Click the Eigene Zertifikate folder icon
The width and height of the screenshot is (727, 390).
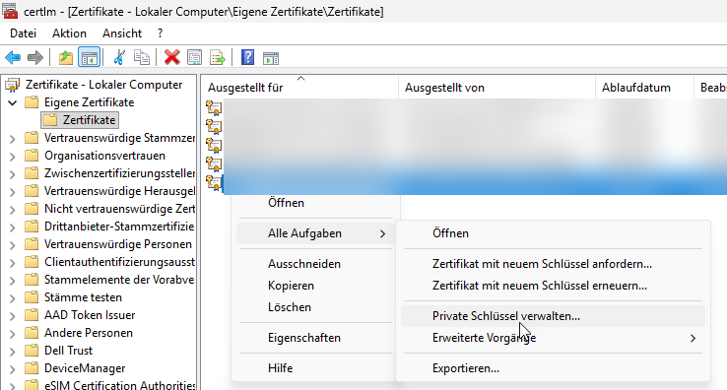32,102
